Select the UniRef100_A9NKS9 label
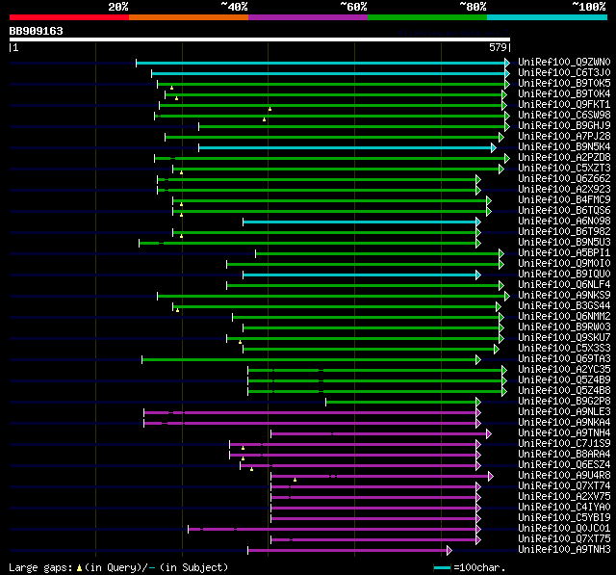 (x=564, y=296)
